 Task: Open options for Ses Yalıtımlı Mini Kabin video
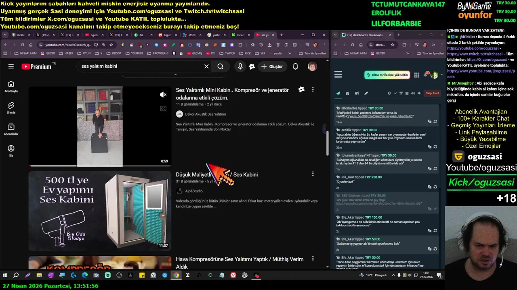point(313,89)
